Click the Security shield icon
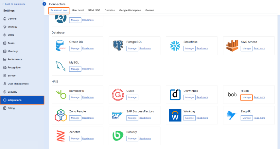The image size is (280, 149). pos(5,92)
